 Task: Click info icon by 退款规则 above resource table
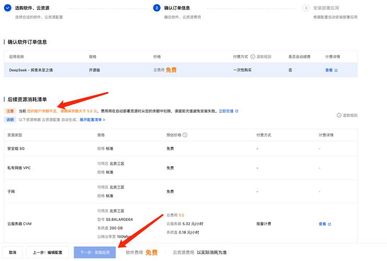pos(339,115)
